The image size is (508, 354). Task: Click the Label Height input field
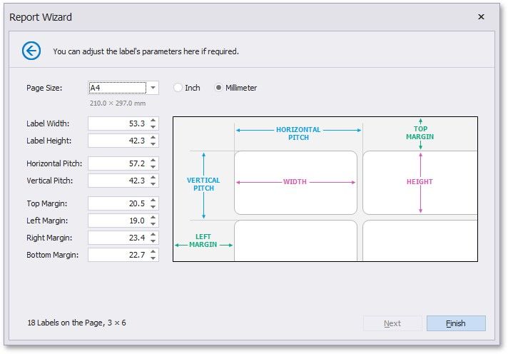(x=118, y=141)
